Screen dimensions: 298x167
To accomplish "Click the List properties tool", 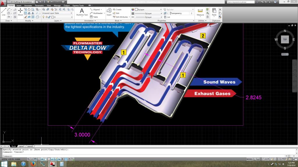I will (x=167, y=17).
